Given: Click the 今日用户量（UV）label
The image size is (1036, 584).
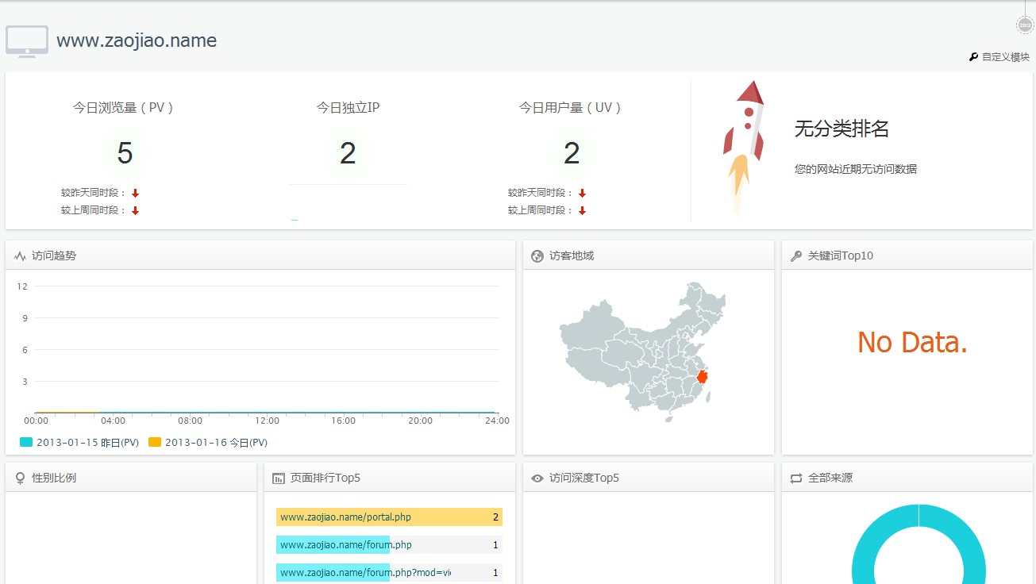Looking at the screenshot, I should point(571,108).
